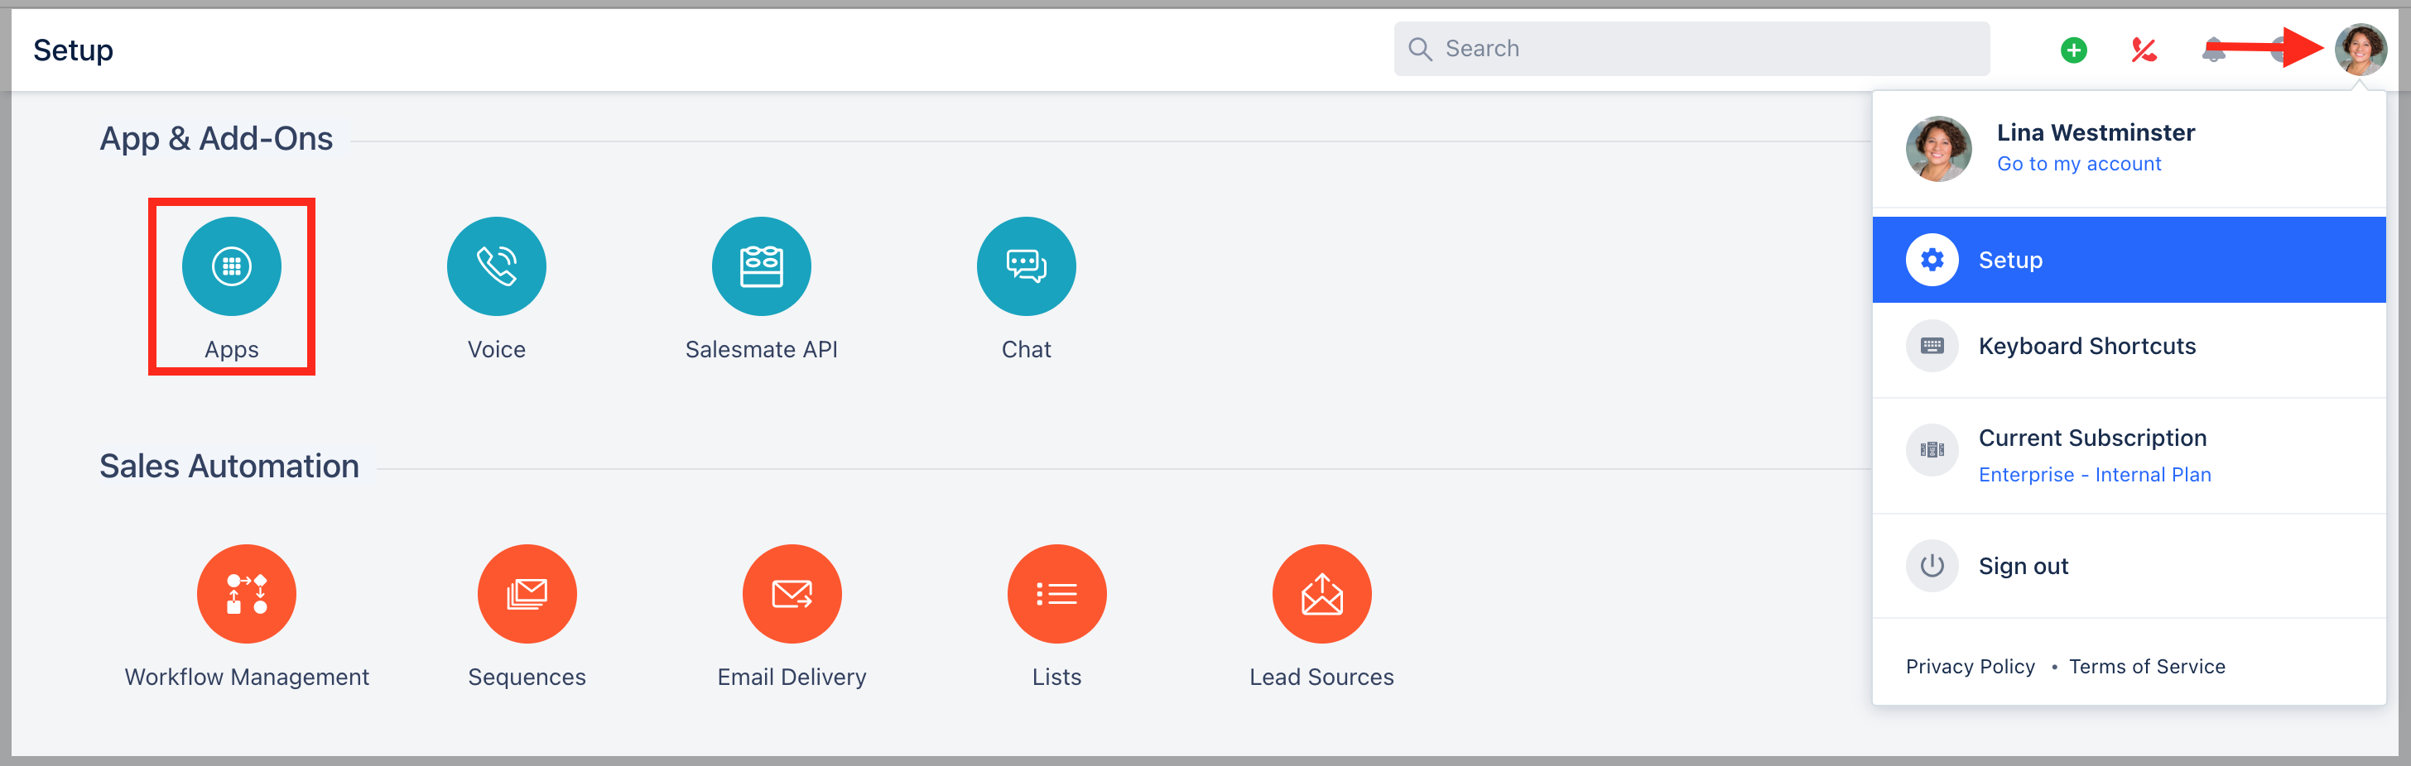Viewport: 2411px width, 766px height.
Task: Click the Sales Automation heading
Action: (229, 466)
